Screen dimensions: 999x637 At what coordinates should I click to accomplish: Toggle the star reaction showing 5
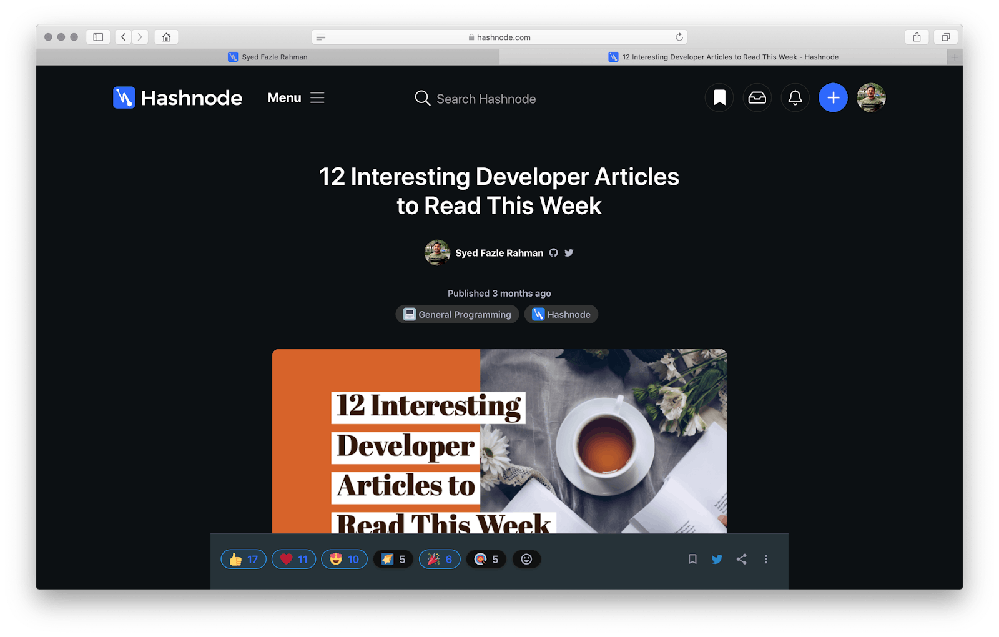click(393, 559)
